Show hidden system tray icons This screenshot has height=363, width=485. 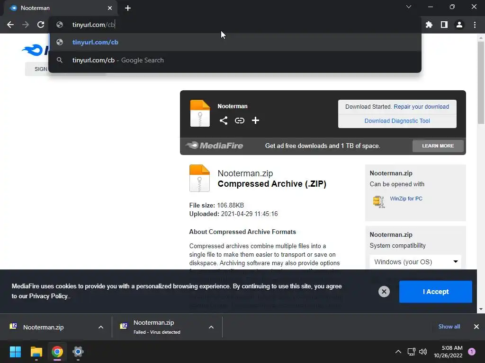pyautogui.click(x=398, y=352)
